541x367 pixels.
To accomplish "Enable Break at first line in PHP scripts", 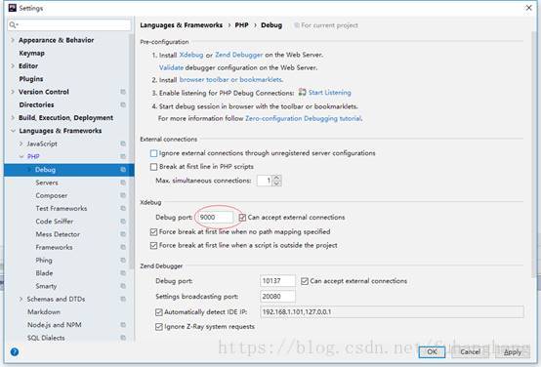I will point(154,167).
